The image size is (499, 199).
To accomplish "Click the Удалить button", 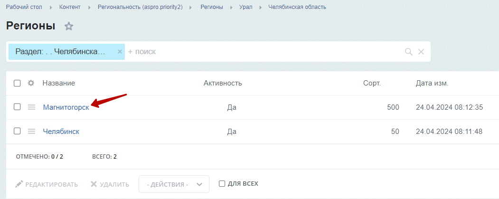I will click(110, 184).
